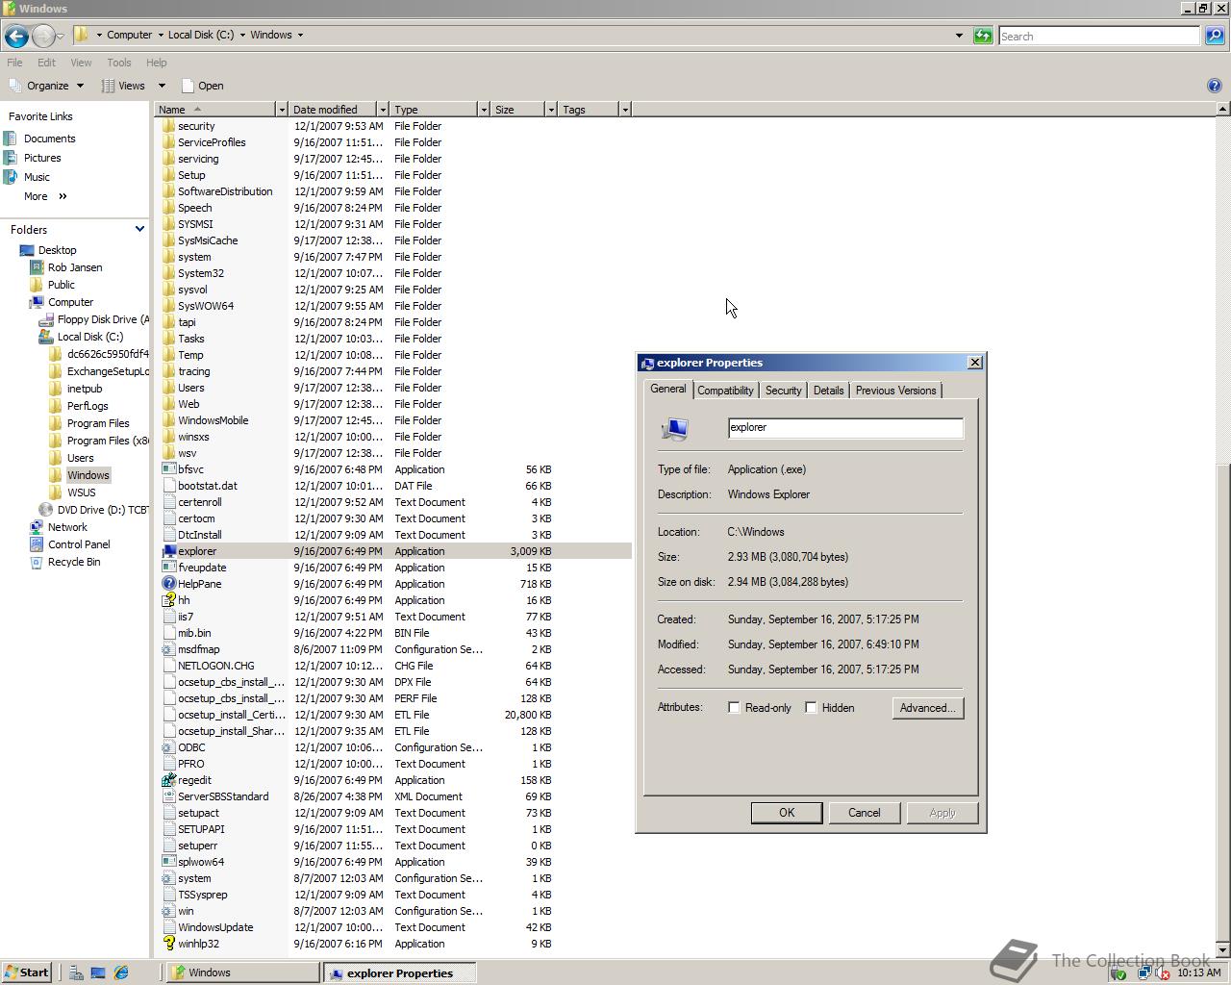Click the file list vertical scrollbar
Viewport: 1231px width, 985px height.
pyautogui.click(x=1223, y=528)
